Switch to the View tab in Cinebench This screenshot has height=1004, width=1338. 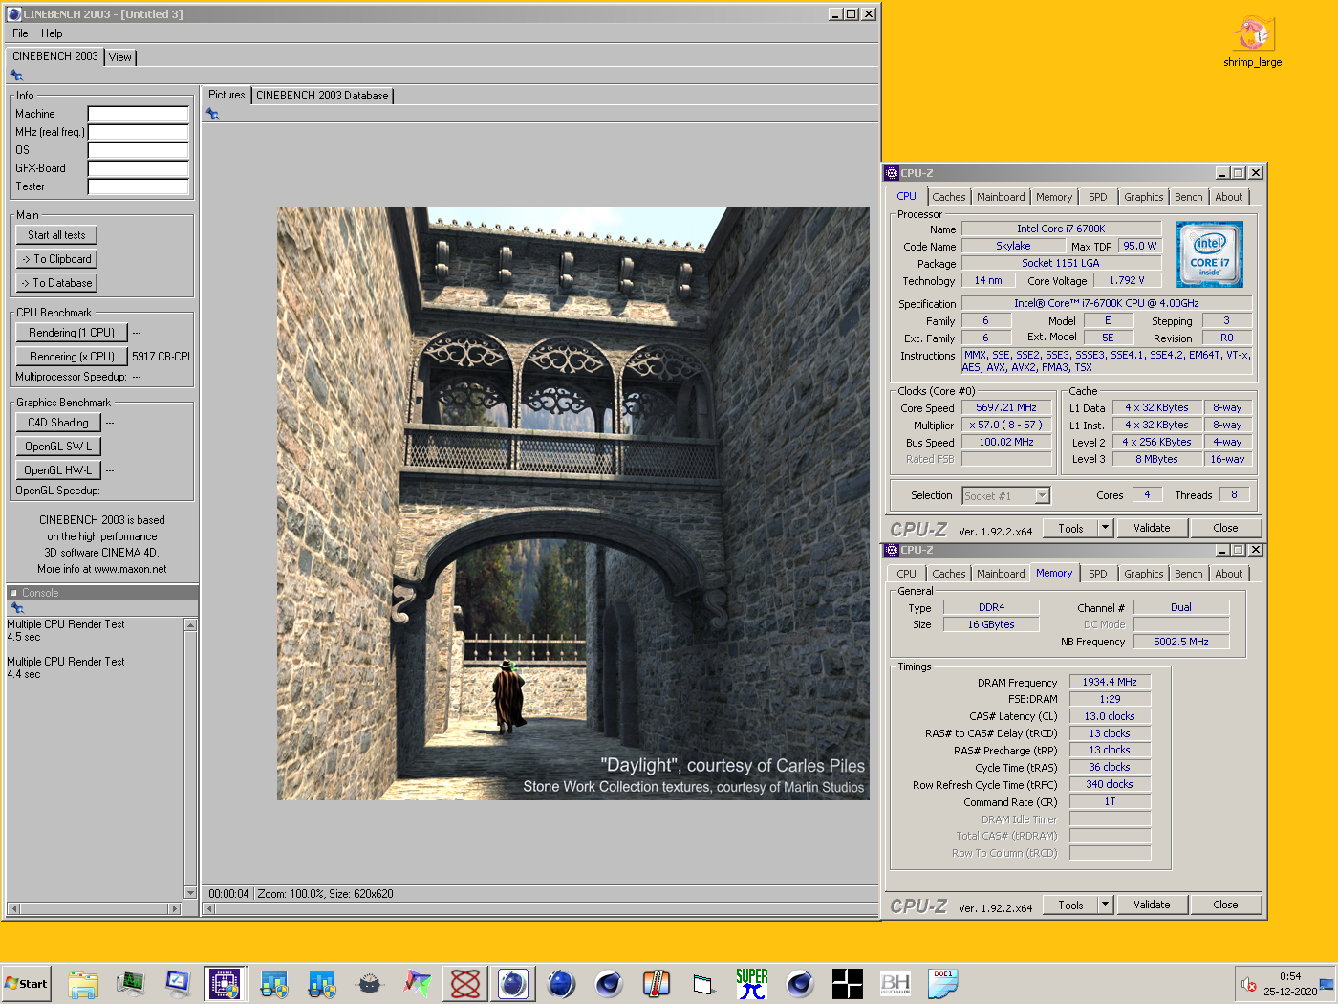(x=120, y=57)
